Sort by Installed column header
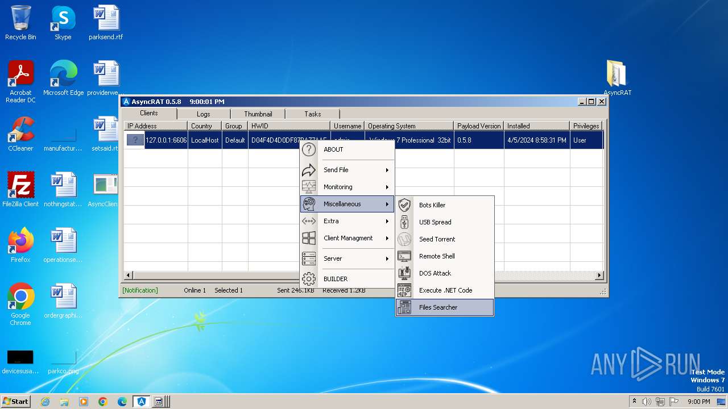This screenshot has width=728, height=409. (x=537, y=126)
